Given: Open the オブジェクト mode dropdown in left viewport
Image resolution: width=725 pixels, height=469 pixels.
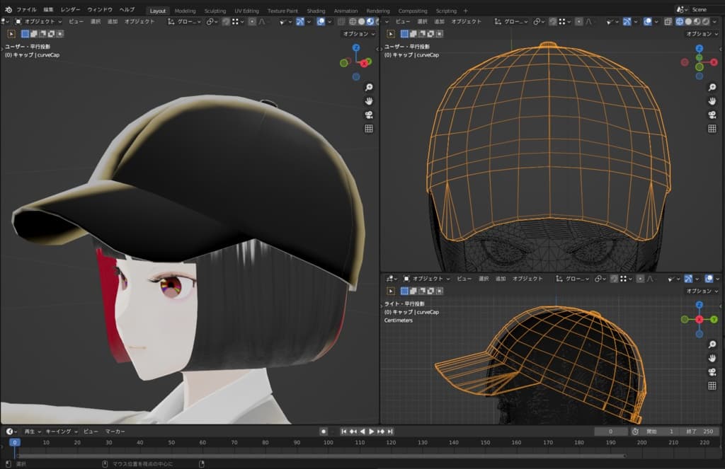Looking at the screenshot, I should point(40,22).
